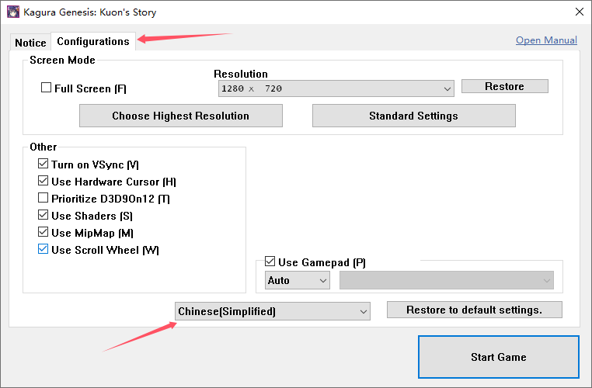Toggle Use Hardware Cursor option
This screenshot has height=388, width=592.
click(43, 182)
